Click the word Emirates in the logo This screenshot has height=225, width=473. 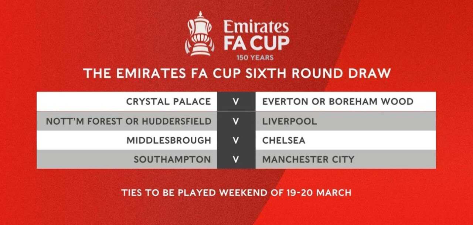256,27
